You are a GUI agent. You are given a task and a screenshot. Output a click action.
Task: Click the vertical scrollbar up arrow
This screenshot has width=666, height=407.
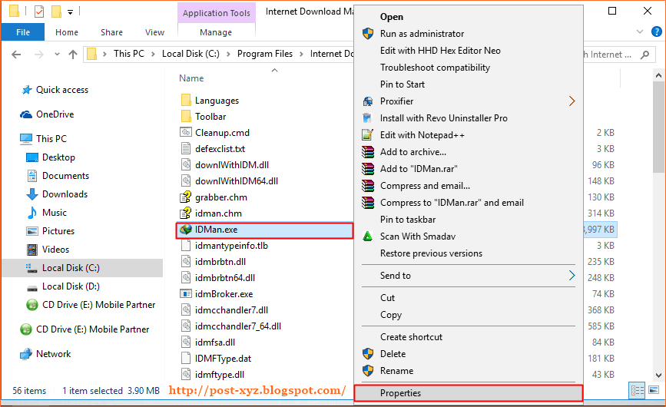point(658,75)
